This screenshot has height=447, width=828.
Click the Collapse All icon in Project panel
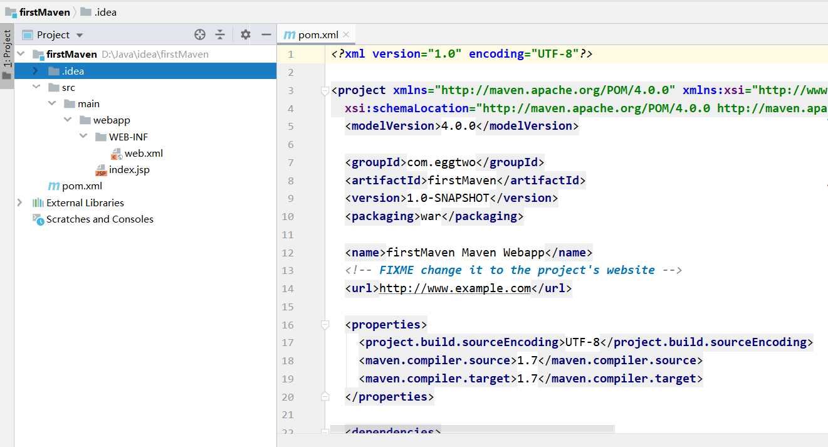click(220, 34)
